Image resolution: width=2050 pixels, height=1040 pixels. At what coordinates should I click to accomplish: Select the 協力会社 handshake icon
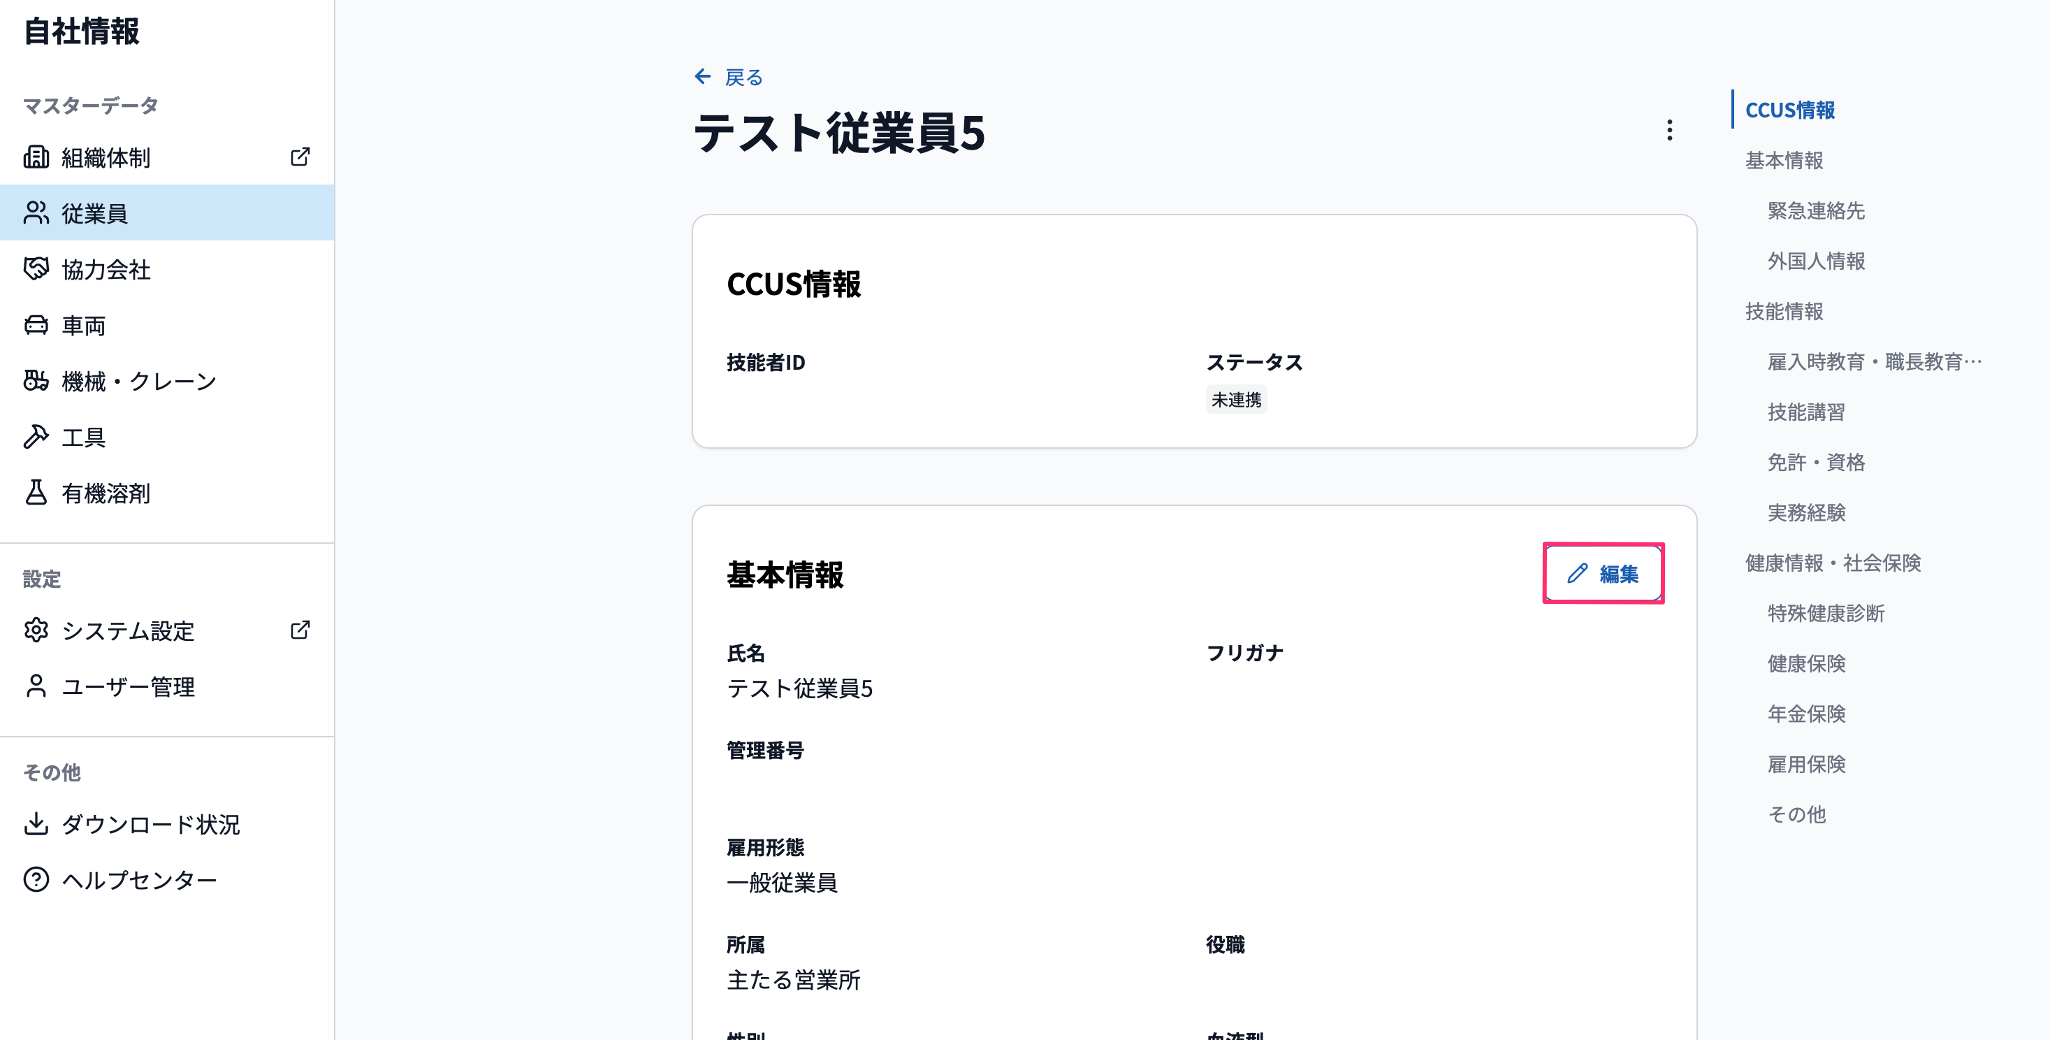[36, 268]
